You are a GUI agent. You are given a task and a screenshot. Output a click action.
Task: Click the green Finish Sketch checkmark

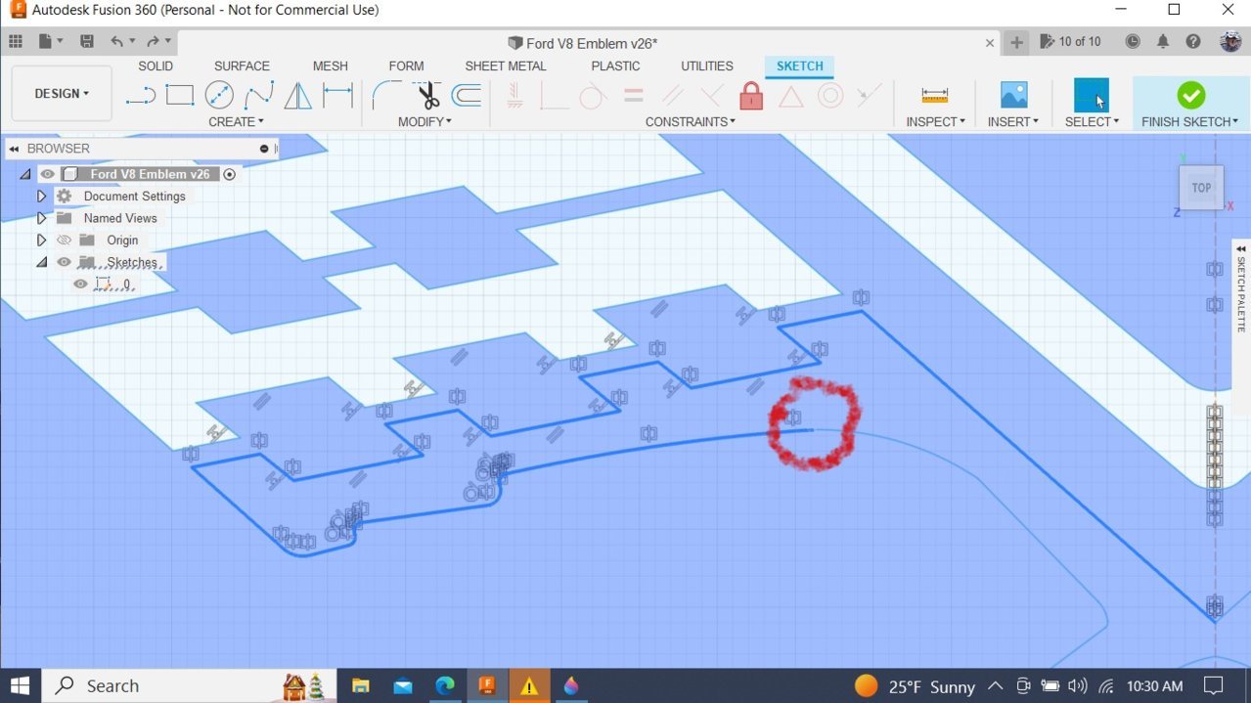point(1190,95)
